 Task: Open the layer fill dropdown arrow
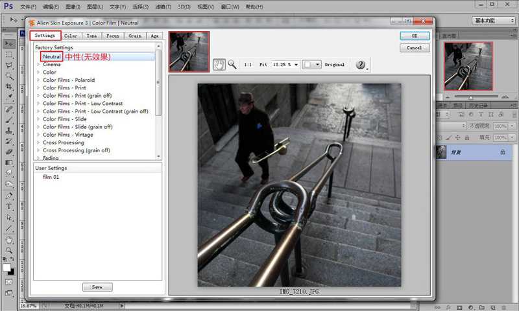click(x=512, y=137)
